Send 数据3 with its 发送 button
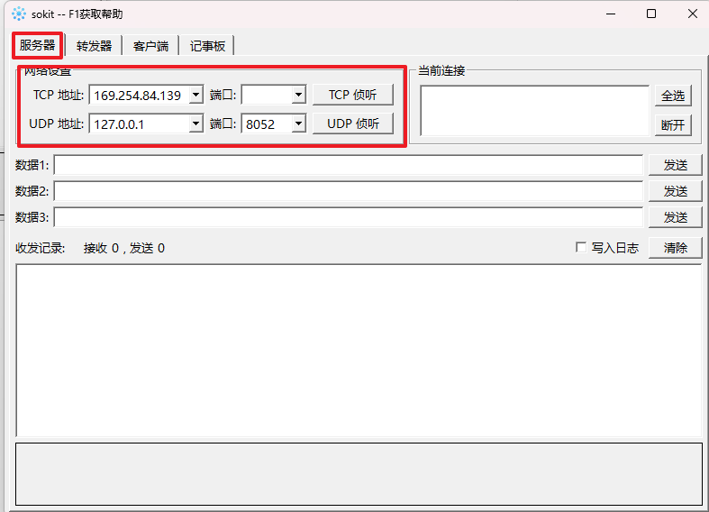This screenshot has height=512, width=709. 675,217
